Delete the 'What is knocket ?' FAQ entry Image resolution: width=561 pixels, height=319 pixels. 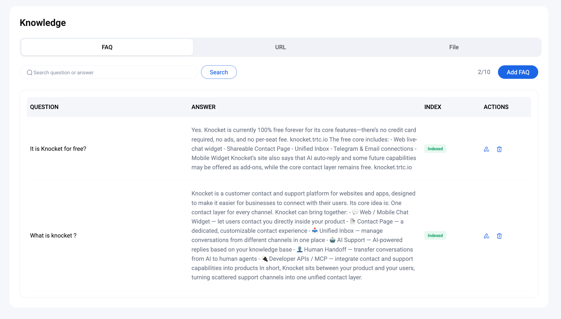[x=499, y=236]
